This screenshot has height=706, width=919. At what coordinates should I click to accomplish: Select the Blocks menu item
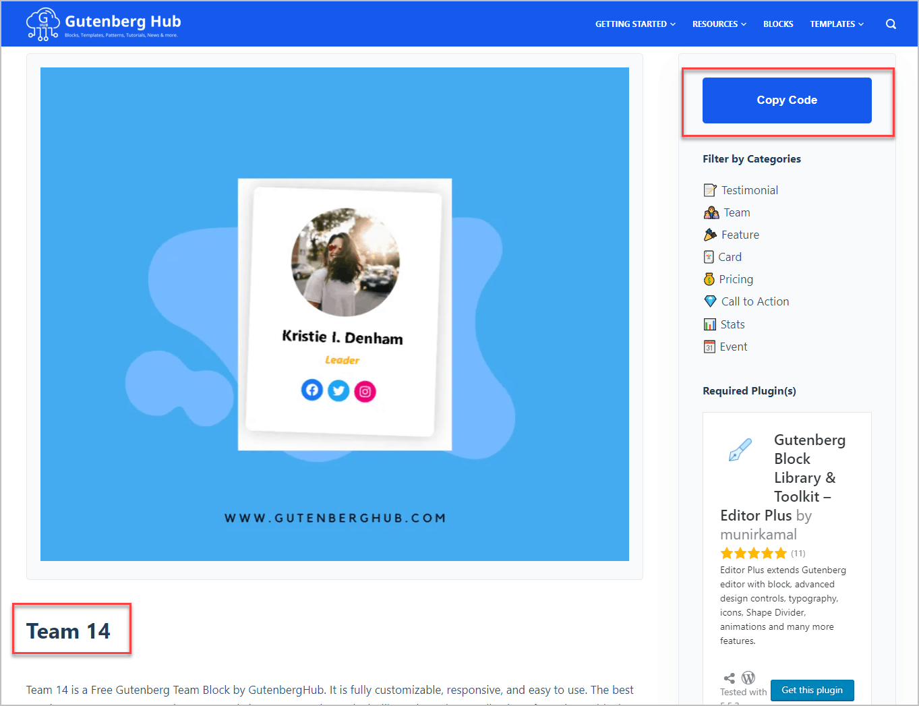(778, 24)
